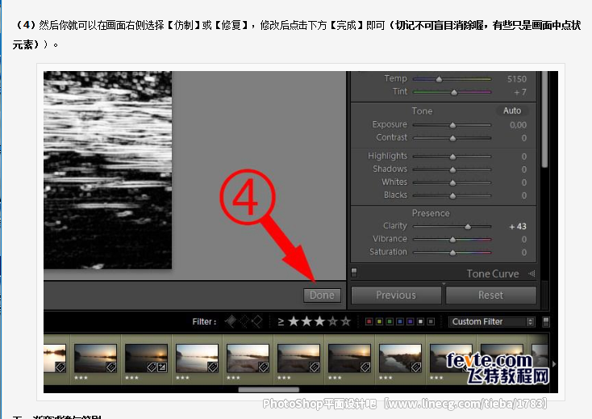Adjust the Saturation slider handle

[452, 253]
